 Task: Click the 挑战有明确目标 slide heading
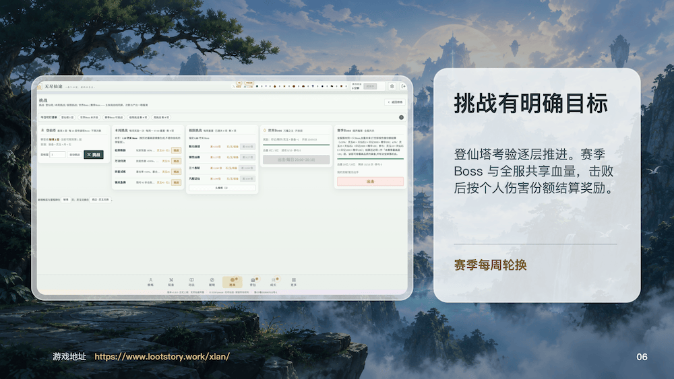pos(531,104)
